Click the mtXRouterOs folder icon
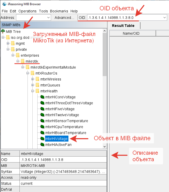This screenshot has width=169, height=192. point(32,73)
